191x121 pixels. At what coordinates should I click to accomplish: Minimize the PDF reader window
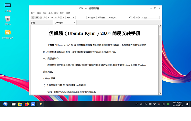tap(151, 8)
